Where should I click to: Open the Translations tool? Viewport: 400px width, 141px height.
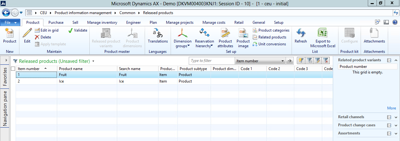coord(158,36)
